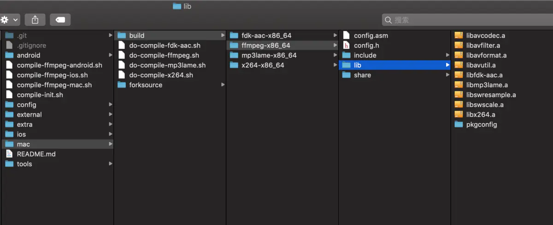Click the libavcodec.a archive icon
The height and width of the screenshot is (225, 553).
click(x=459, y=36)
